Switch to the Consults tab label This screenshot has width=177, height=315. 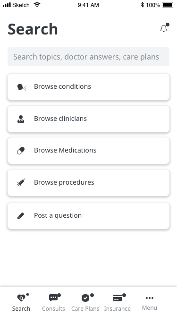[x=53, y=308]
